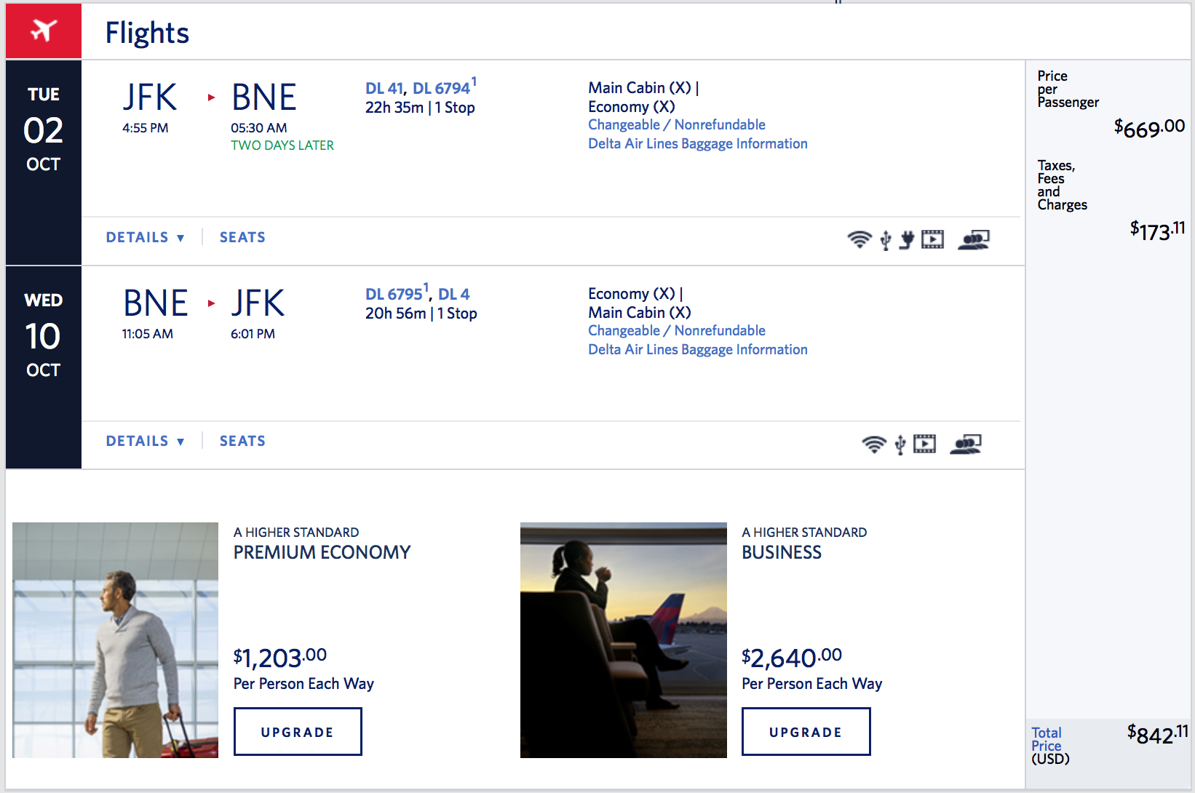Open flight number DL 6795 link

click(x=394, y=294)
